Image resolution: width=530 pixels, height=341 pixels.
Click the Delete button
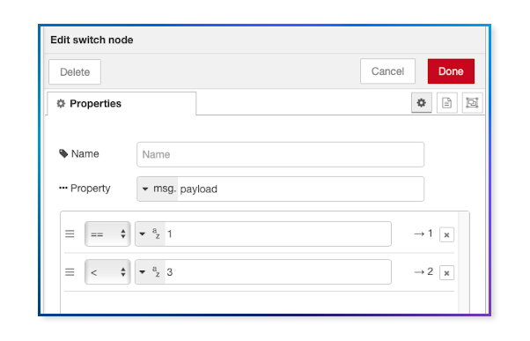point(75,71)
